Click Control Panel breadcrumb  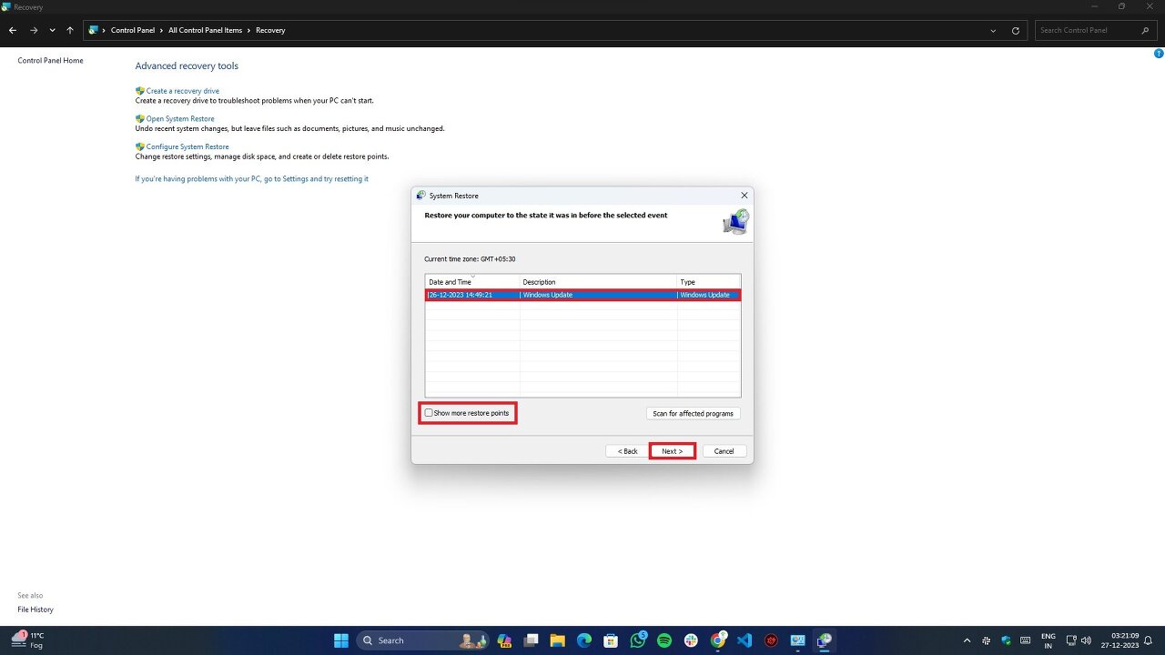tap(133, 30)
